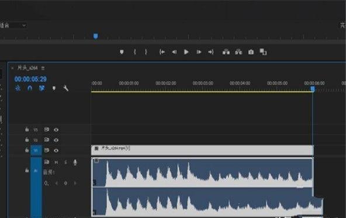
Task: Toggle lock on track V1
Action: (27, 150)
